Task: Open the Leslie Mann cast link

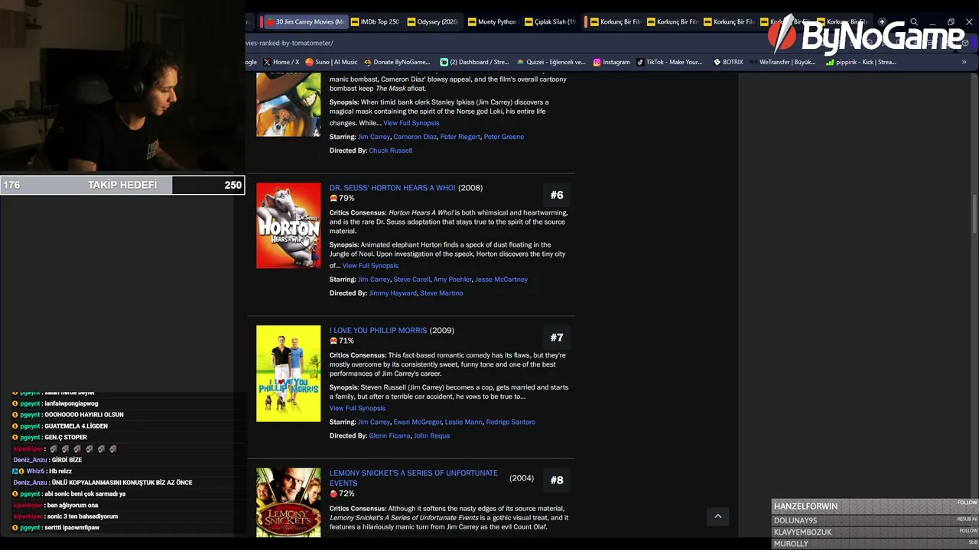Action: (463, 422)
